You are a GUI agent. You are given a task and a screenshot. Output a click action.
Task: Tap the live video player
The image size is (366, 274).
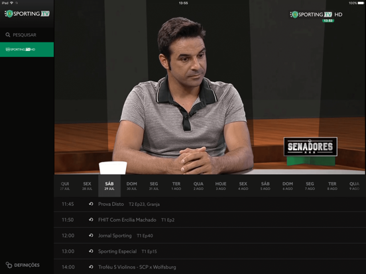(x=210, y=87)
